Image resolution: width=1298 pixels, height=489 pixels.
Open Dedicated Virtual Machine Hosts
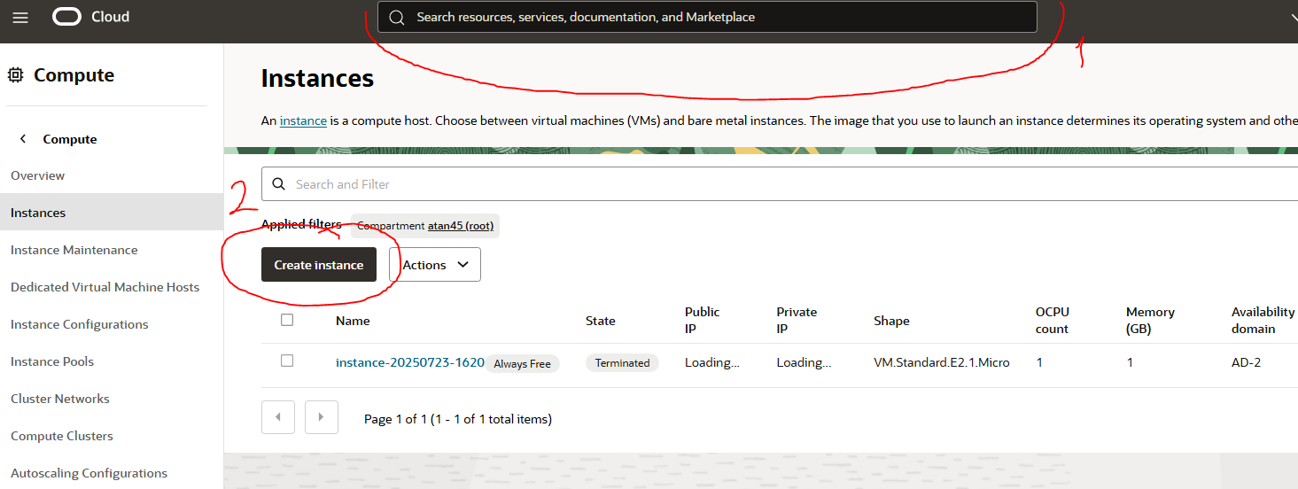(x=105, y=287)
